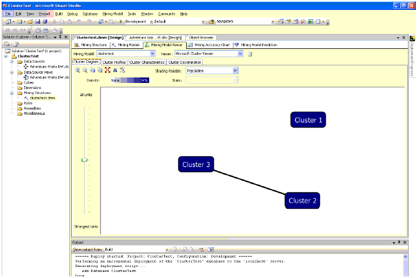Click the Properties icon in Solution Explorer toolbar

pyautogui.click(x=8, y=44)
